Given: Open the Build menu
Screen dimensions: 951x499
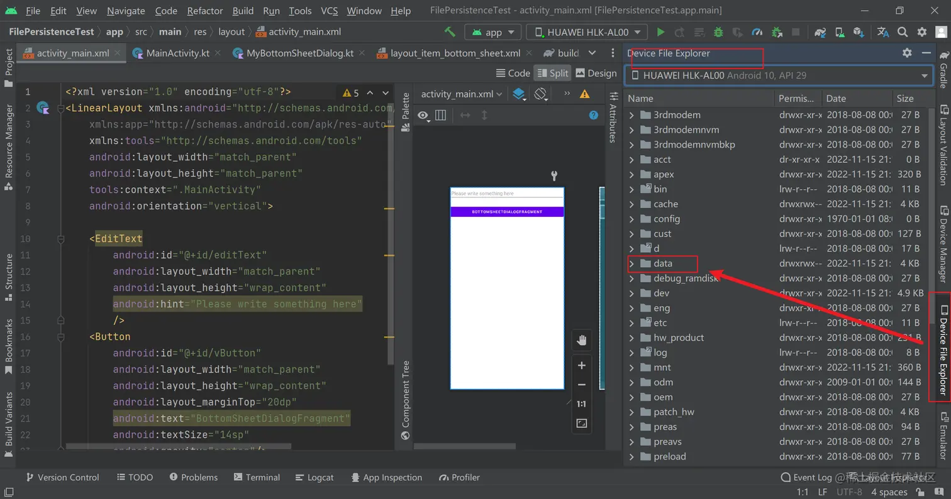Looking at the screenshot, I should pyautogui.click(x=243, y=11).
